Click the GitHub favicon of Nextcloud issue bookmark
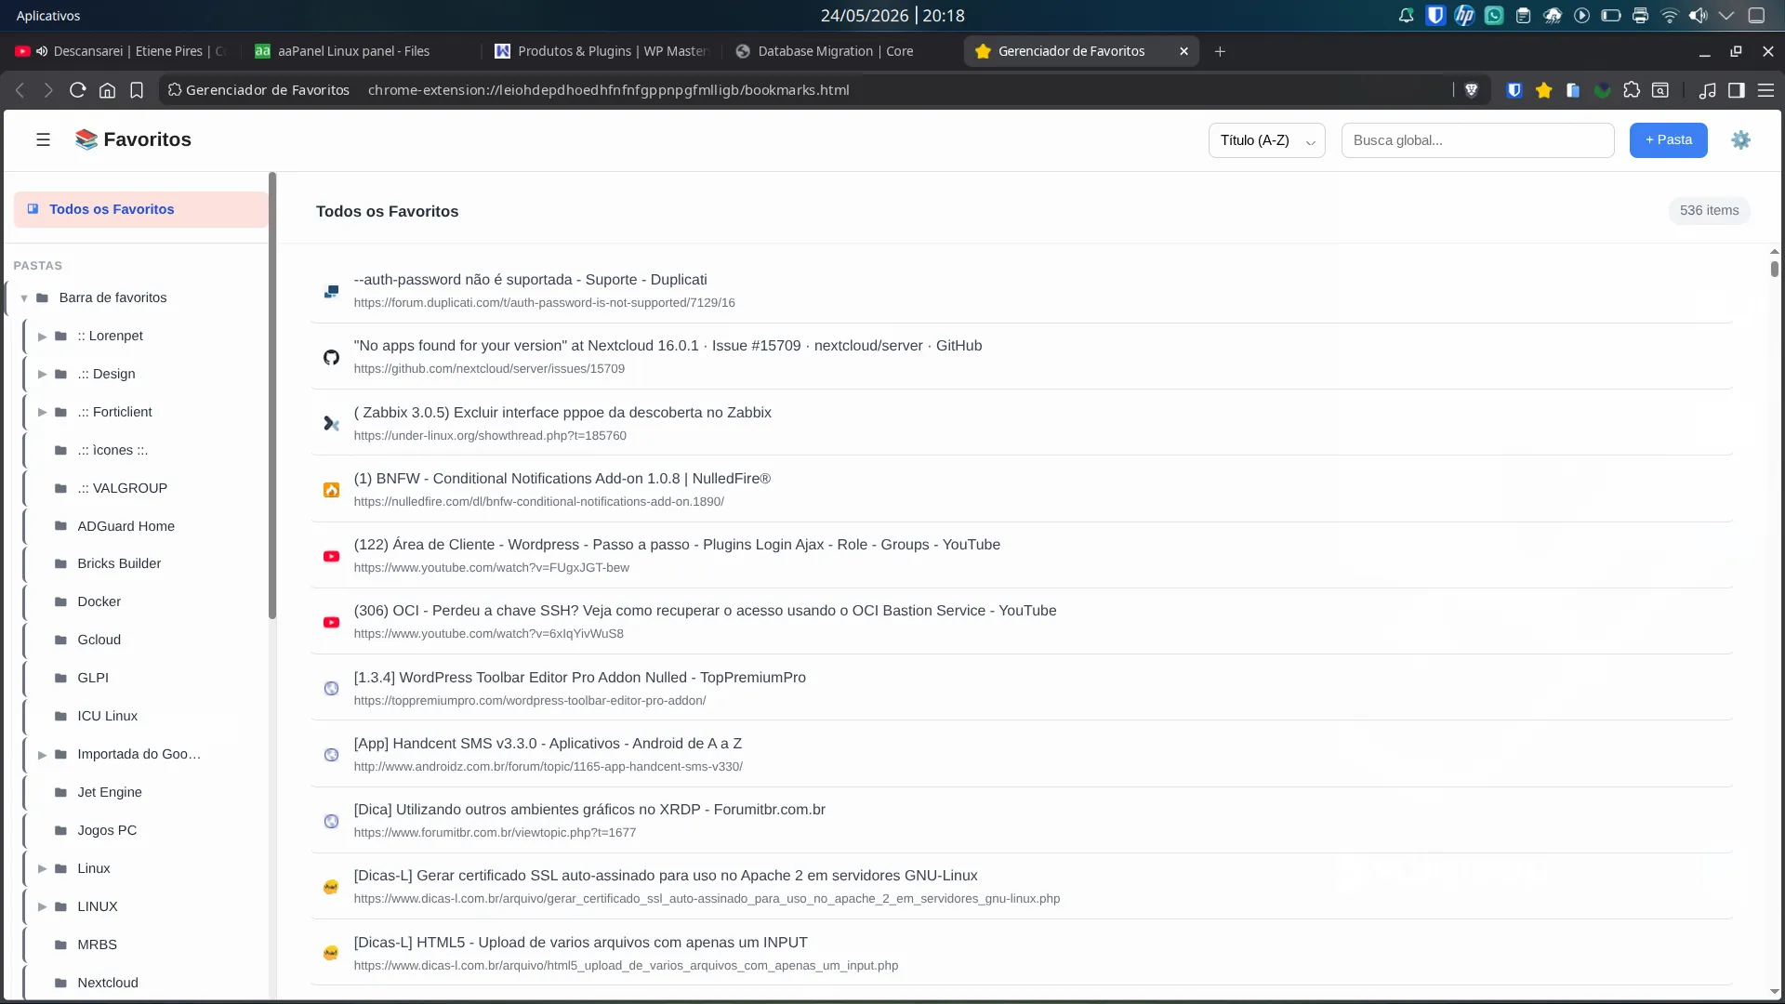This screenshot has width=1785, height=1004. click(331, 358)
